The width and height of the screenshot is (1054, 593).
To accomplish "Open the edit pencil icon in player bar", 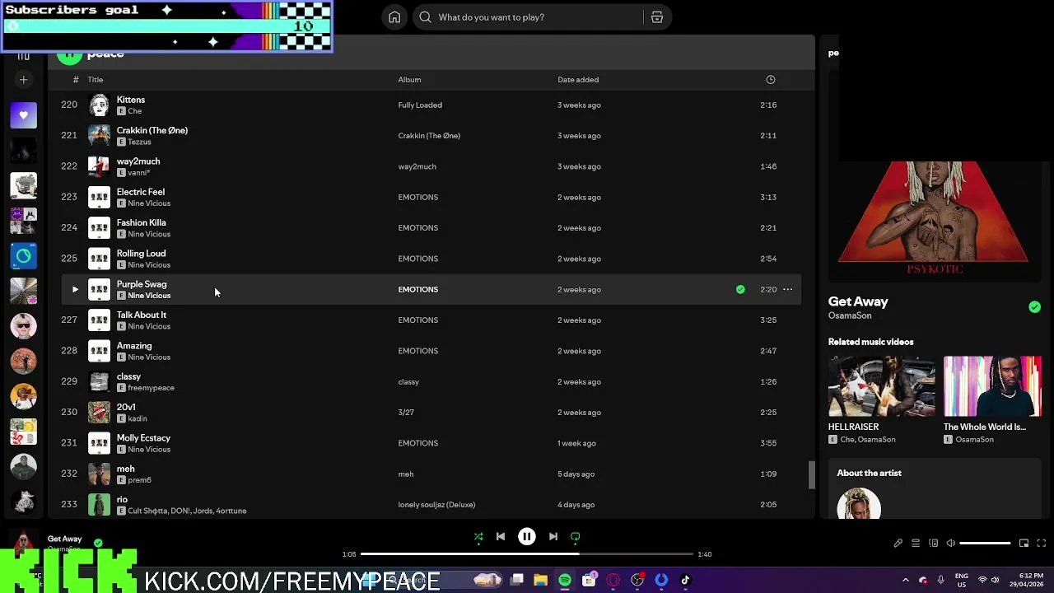I will tap(898, 544).
